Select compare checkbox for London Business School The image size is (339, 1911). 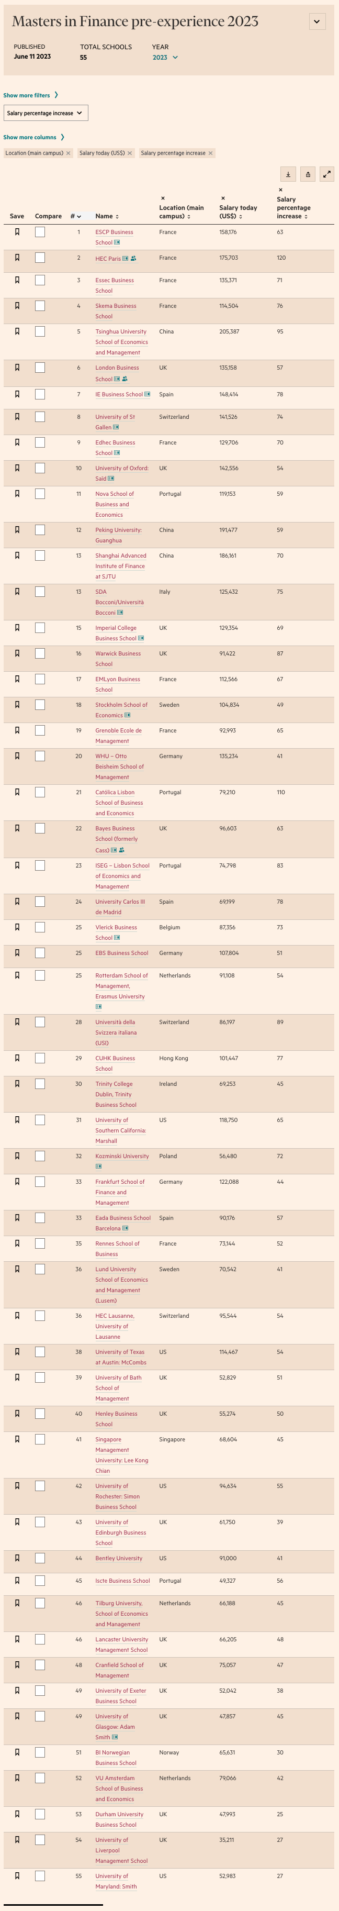point(40,368)
